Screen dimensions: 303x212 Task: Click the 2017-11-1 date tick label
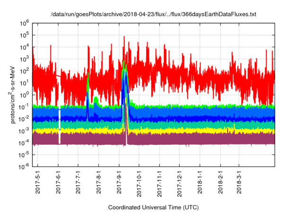(160, 184)
